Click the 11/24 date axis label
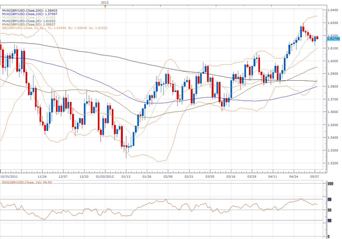The width and height of the screenshot is (342, 239). point(42,177)
